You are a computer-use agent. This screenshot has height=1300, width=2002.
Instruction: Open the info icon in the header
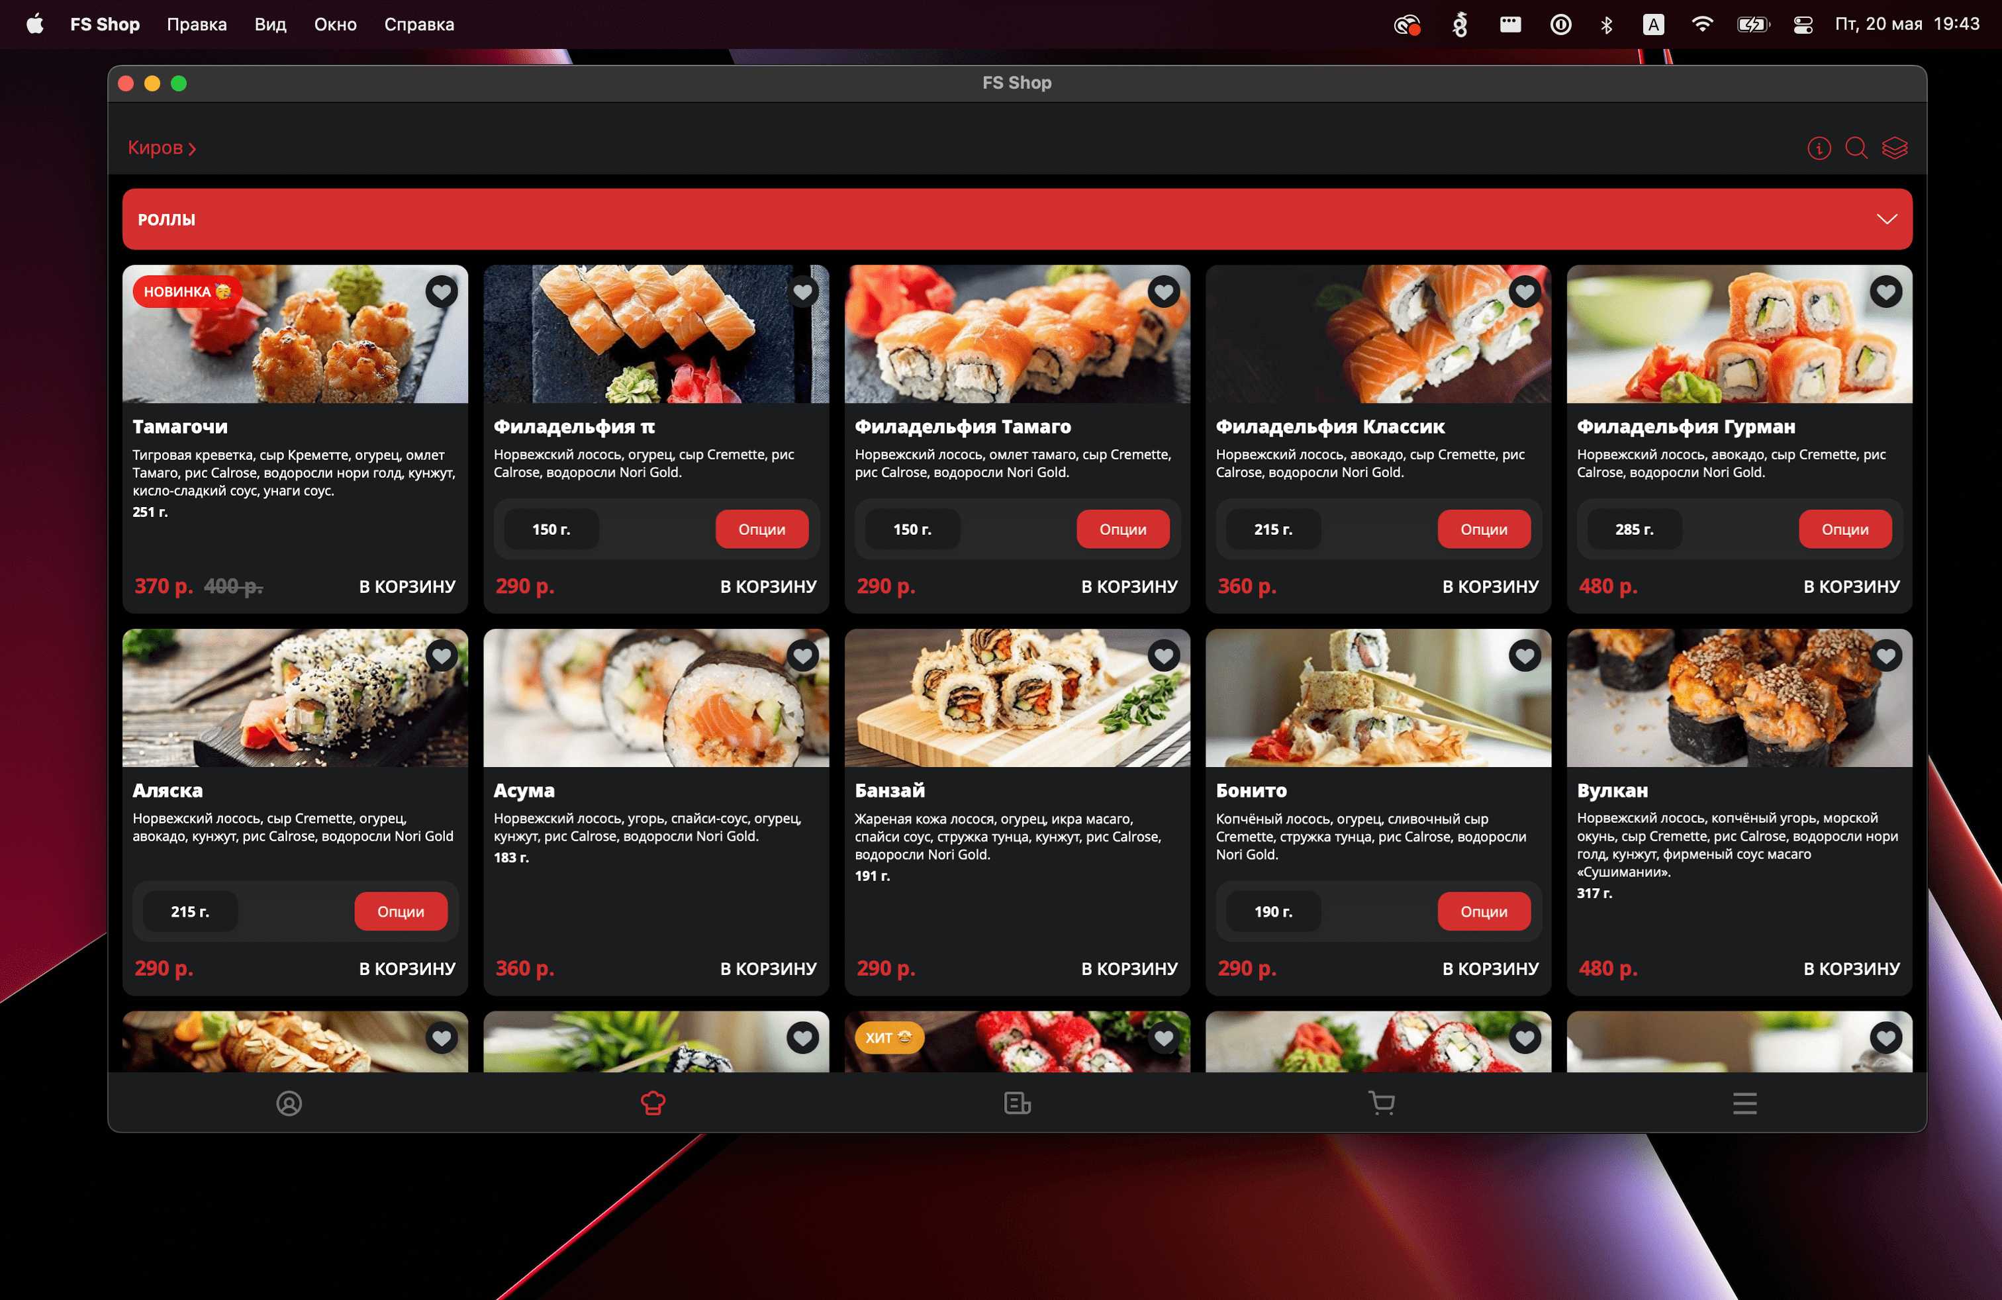[x=1819, y=148]
